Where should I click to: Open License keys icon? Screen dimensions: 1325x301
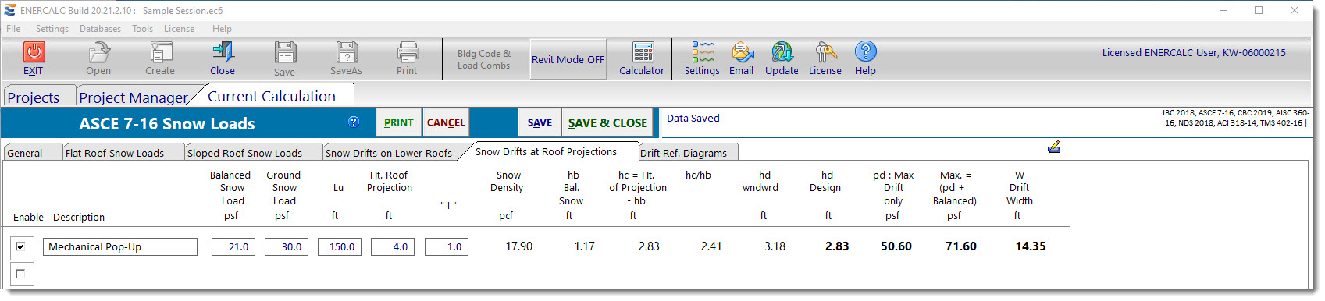tap(825, 52)
